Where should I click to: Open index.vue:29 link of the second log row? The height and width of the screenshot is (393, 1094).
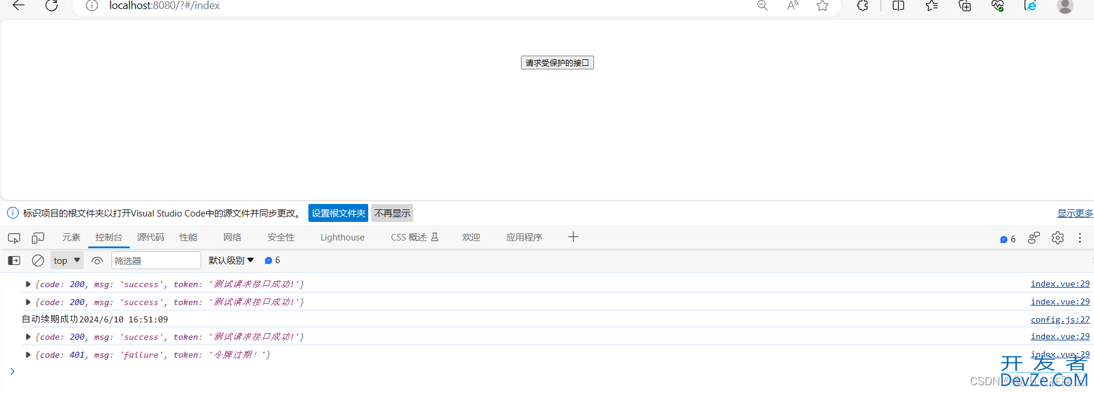[1060, 302]
